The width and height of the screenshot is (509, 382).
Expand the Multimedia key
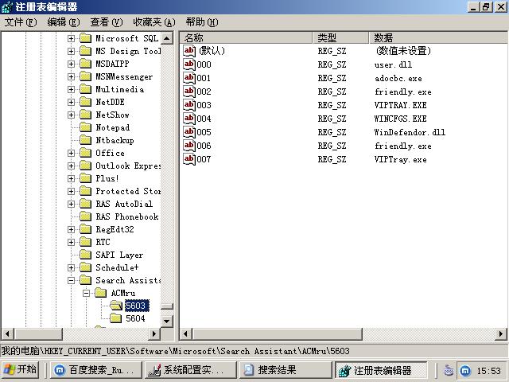(x=71, y=89)
